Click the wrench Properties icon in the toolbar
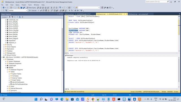The image size is (181, 102). (x=105, y=8)
